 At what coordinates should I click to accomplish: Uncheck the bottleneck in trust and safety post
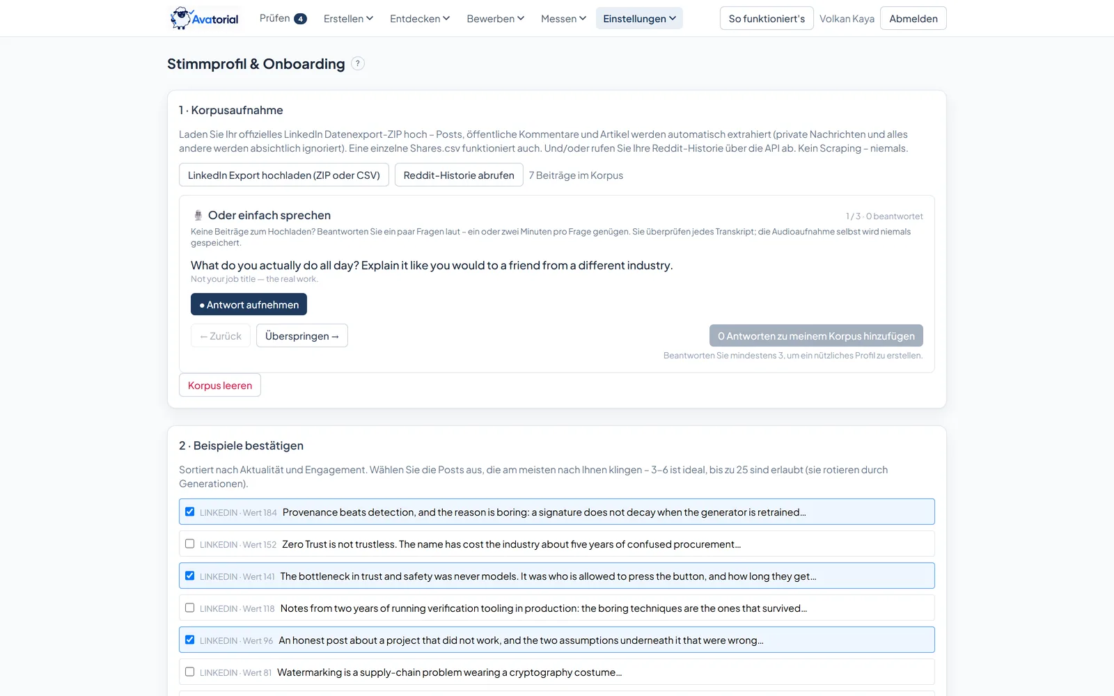(x=189, y=576)
